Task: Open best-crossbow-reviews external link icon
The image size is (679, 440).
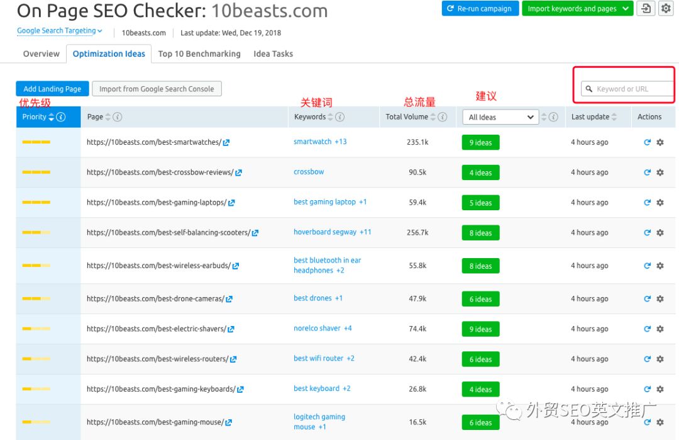Action: pos(238,172)
